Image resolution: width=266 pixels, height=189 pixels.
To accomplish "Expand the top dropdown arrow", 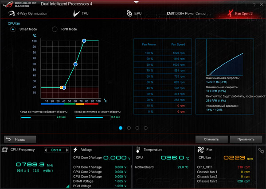I will point(136,2).
